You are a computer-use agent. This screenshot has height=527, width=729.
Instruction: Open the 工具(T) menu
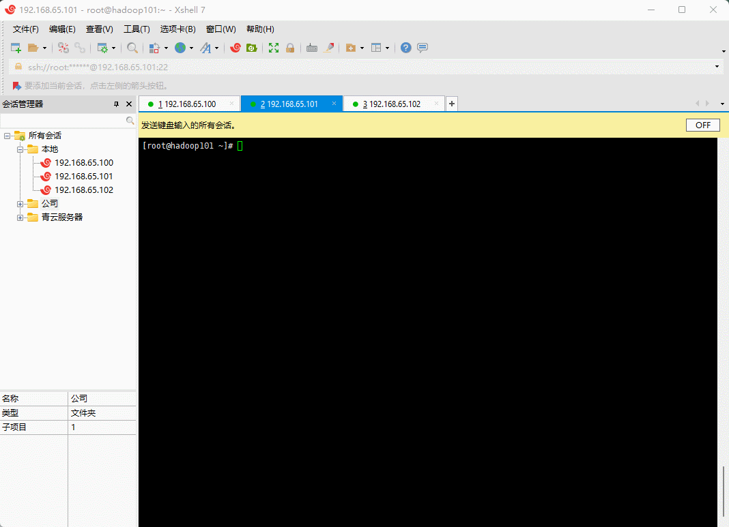click(137, 29)
